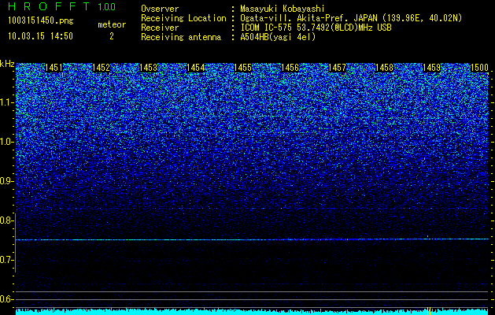Click the meteor count label
Viewport: 495px width, 315px height.
pyautogui.click(x=112, y=24)
